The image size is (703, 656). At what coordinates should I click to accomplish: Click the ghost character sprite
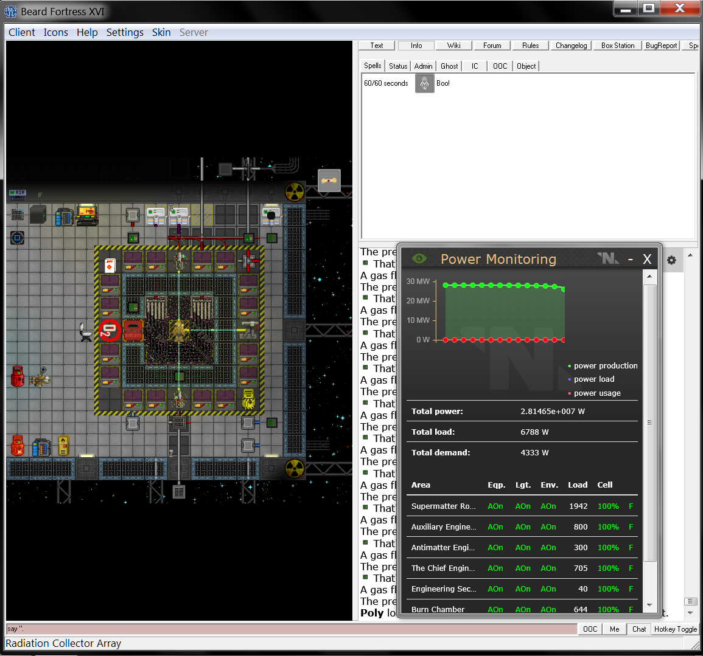click(x=40, y=380)
